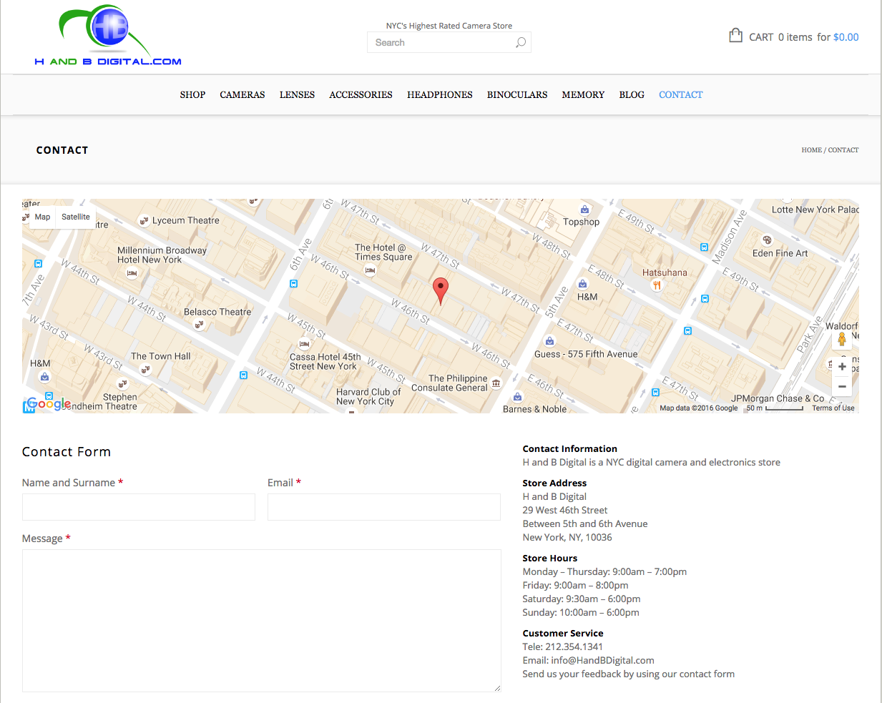
Task: Switch the map to Map view
Action: [42, 217]
